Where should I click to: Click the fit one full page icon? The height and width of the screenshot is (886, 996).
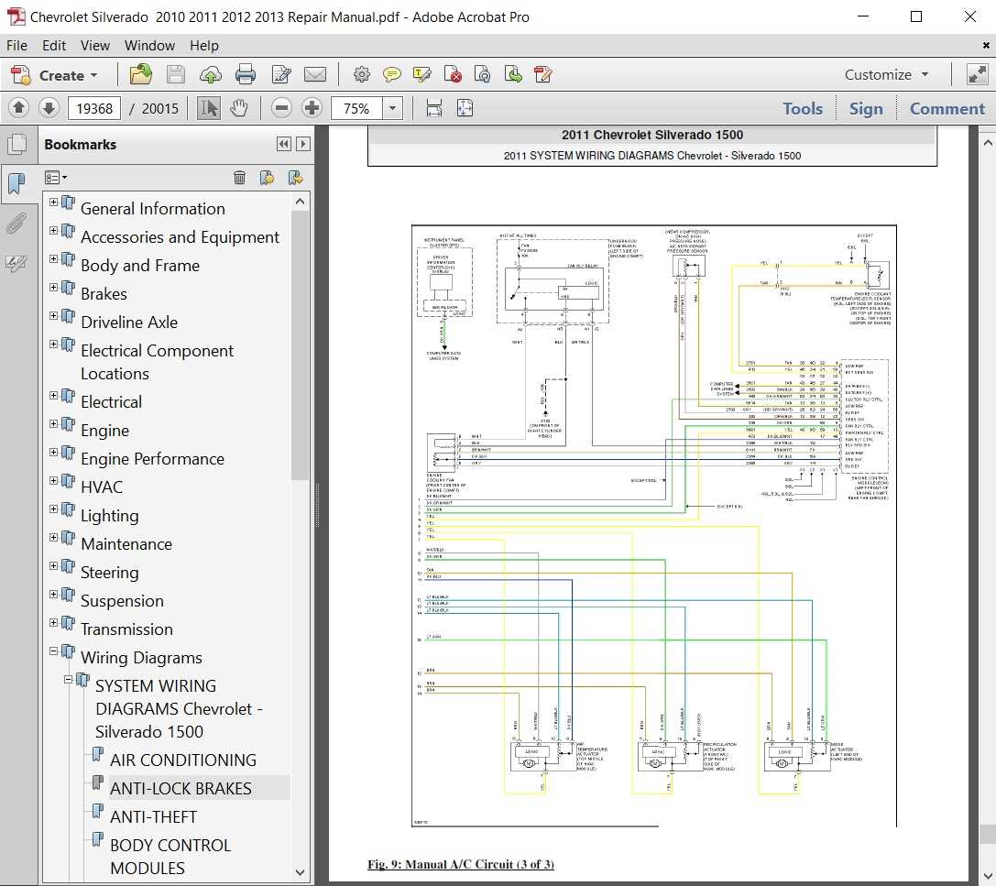pos(465,108)
